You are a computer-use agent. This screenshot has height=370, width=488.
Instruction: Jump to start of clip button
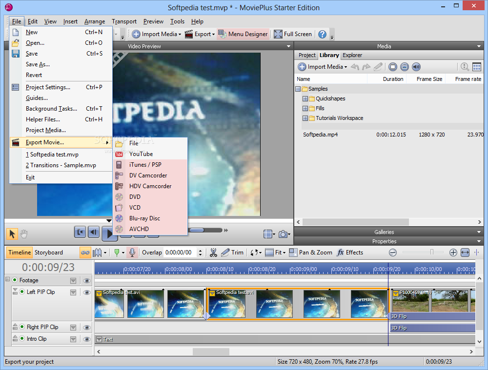click(x=80, y=232)
